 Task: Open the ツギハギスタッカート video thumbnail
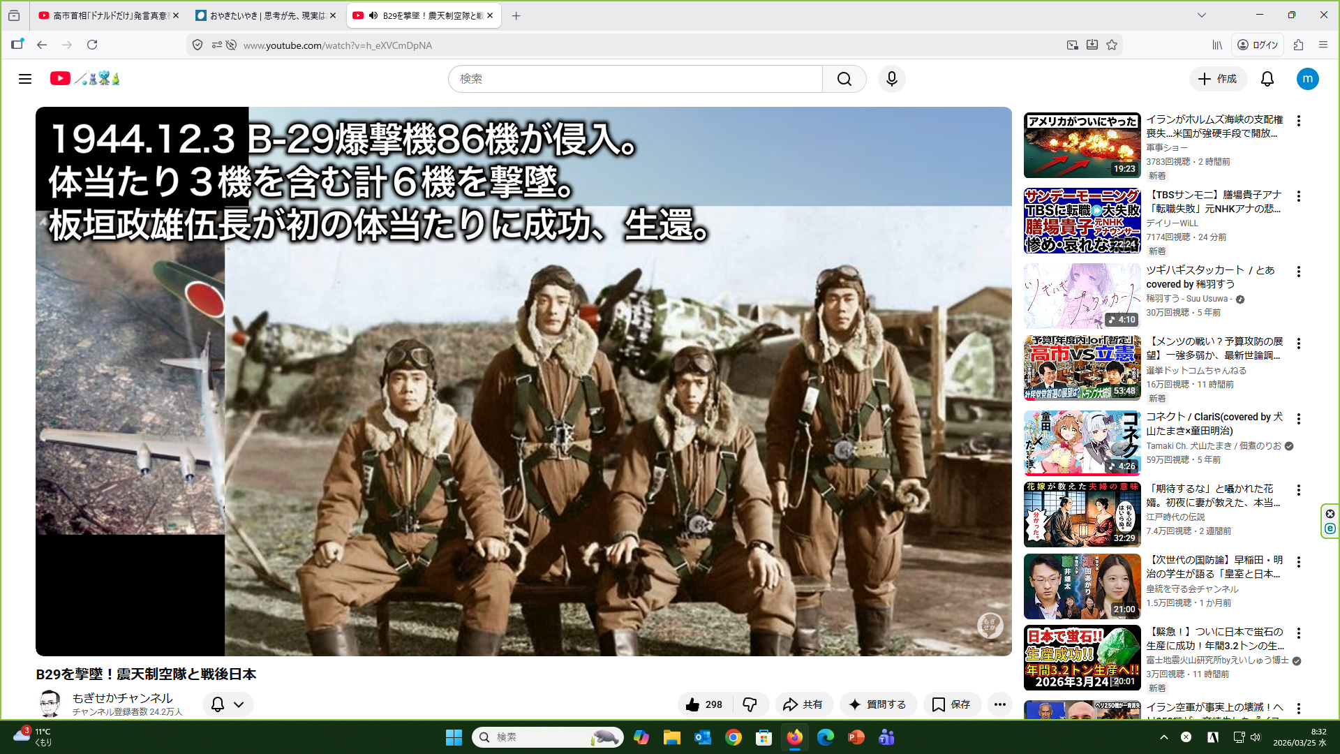(1082, 296)
